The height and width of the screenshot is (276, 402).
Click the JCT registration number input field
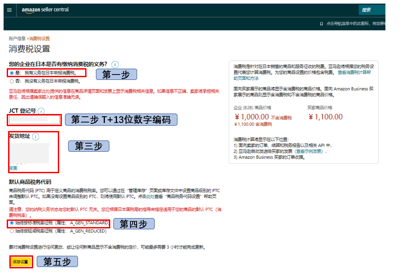(35, 120)
